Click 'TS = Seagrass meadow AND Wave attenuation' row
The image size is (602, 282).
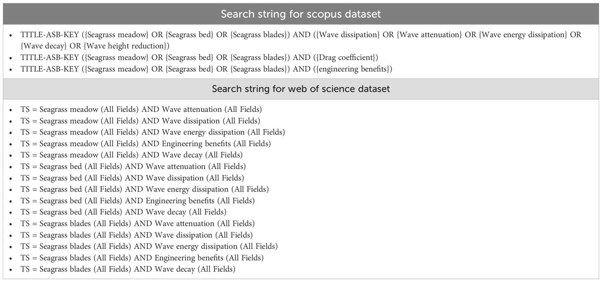(x=141, y=109)
